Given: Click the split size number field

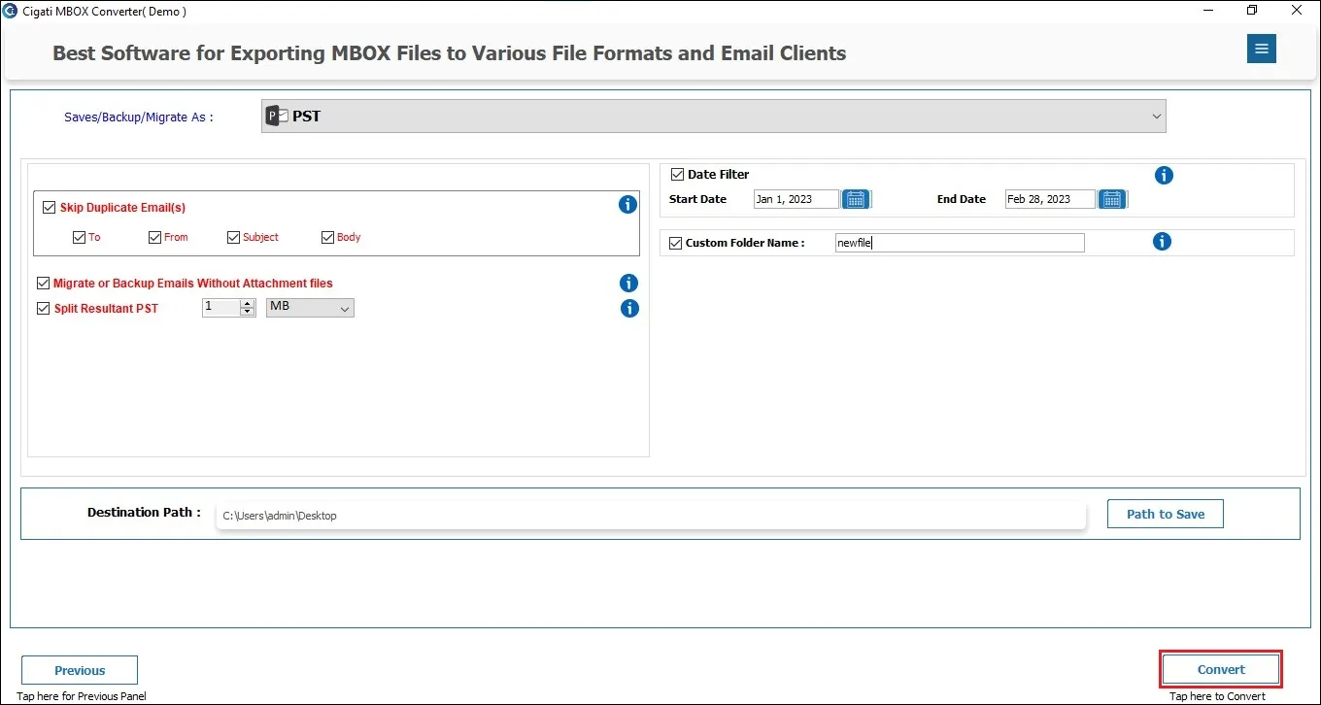Looking at the screenshot, I should [220, 308].
